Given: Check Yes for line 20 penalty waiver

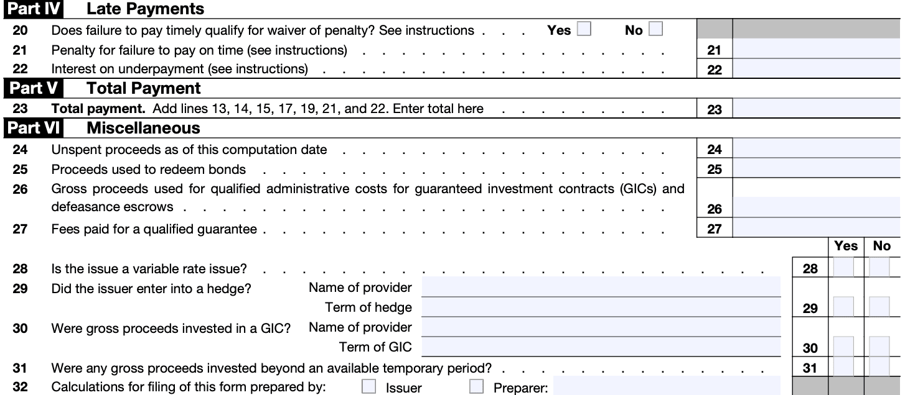Looking at the screenshot, I should click(584, 30).
